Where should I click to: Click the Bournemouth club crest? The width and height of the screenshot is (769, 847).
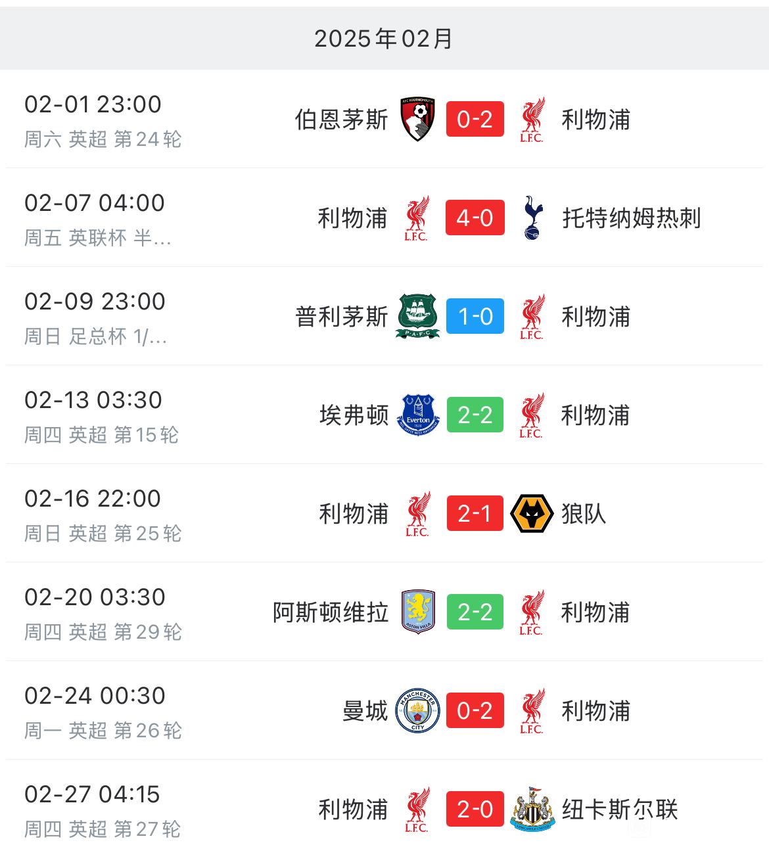(x=418, y=119)
